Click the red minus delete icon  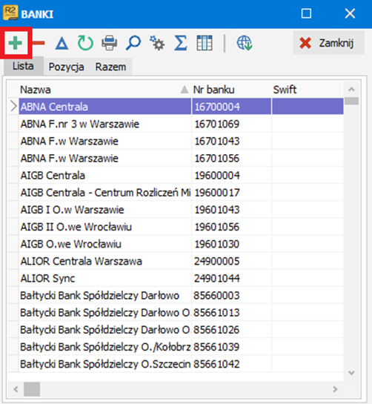[39, 43]
